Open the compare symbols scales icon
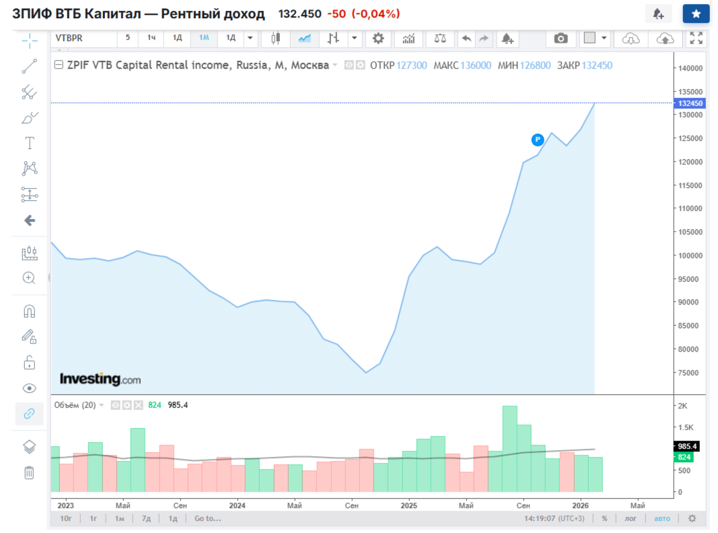The image size is (718, 533). (440, 38)
